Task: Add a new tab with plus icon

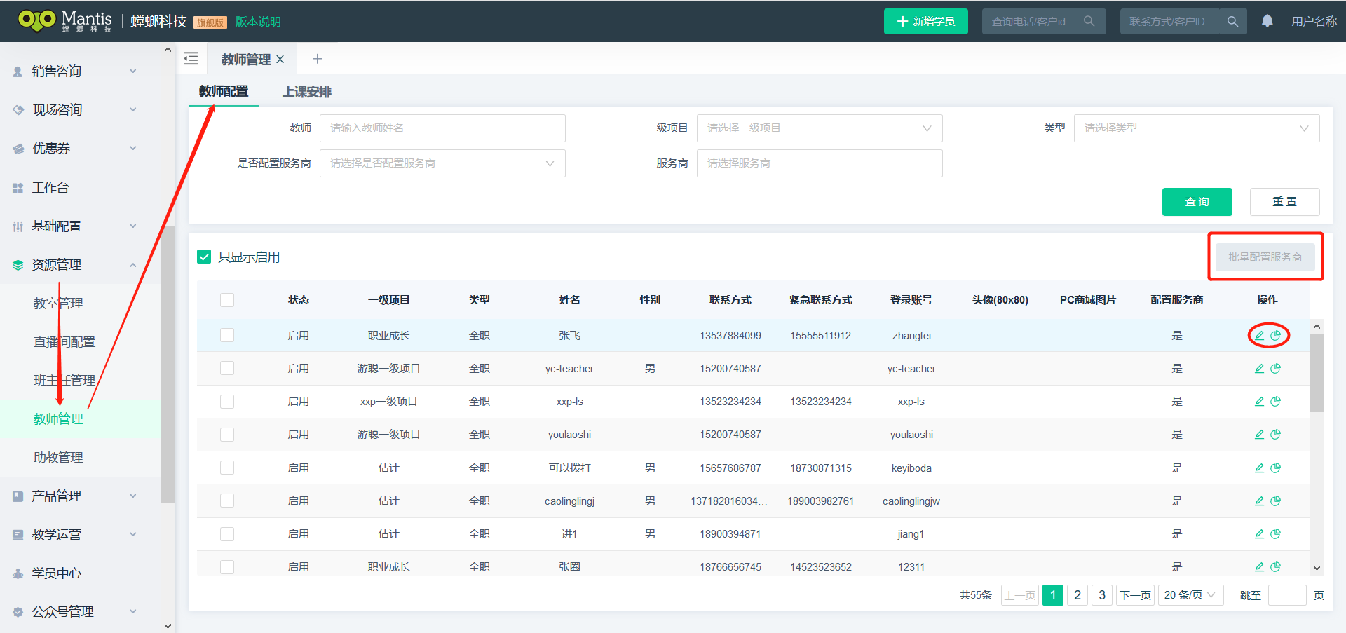Action: click(x=317, y=59)
